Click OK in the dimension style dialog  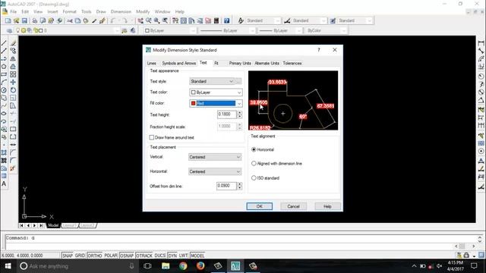(x=260, y=206)
